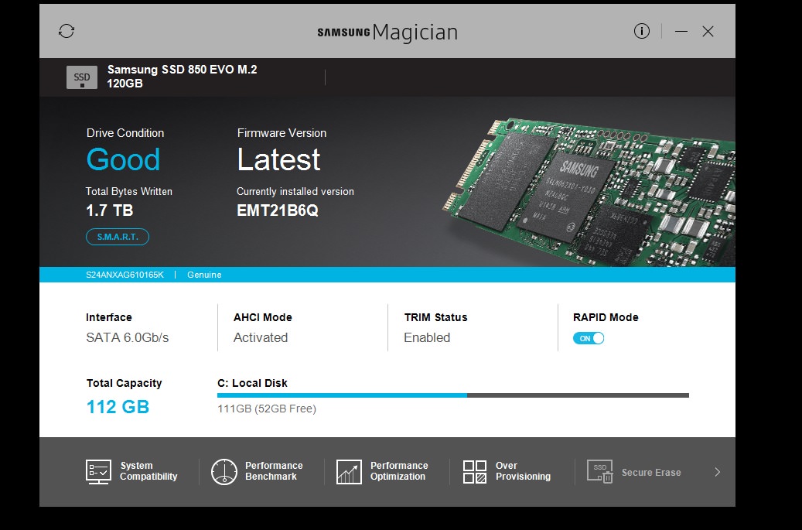Image resolution: width=802 pixels, height=530 pixels.
Task: Click the Performance Benchmark gauge icon
Action: (x=224, y=471)
